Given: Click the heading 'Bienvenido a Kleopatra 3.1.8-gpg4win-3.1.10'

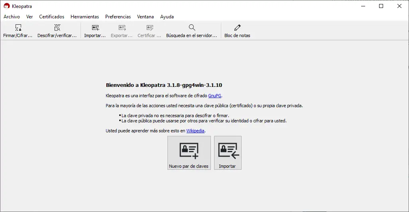Looking at the screenshot, I should point(164,85).
